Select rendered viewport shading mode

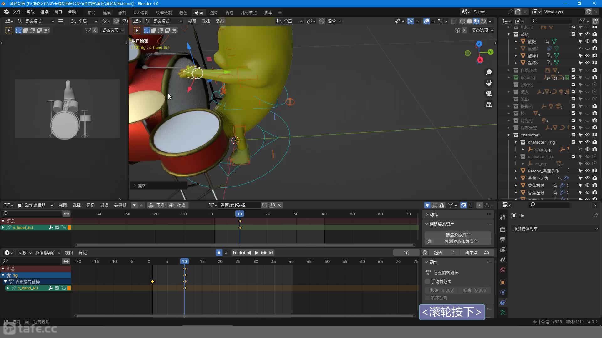(483, 21)
